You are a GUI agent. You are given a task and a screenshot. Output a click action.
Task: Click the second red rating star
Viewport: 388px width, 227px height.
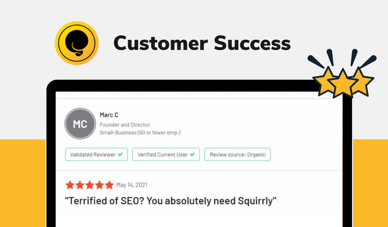pos(80,185)
